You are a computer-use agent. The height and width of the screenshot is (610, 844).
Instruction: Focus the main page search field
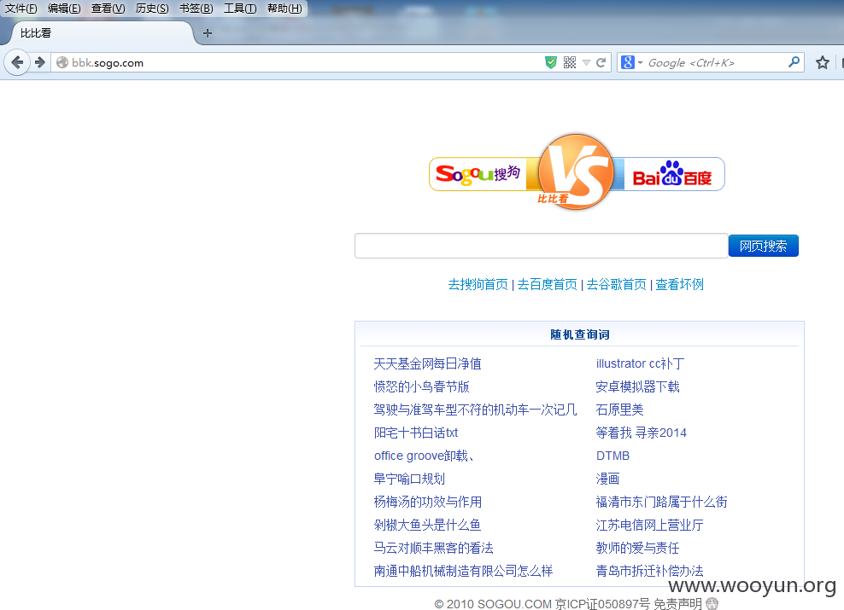tap(542, 246)
